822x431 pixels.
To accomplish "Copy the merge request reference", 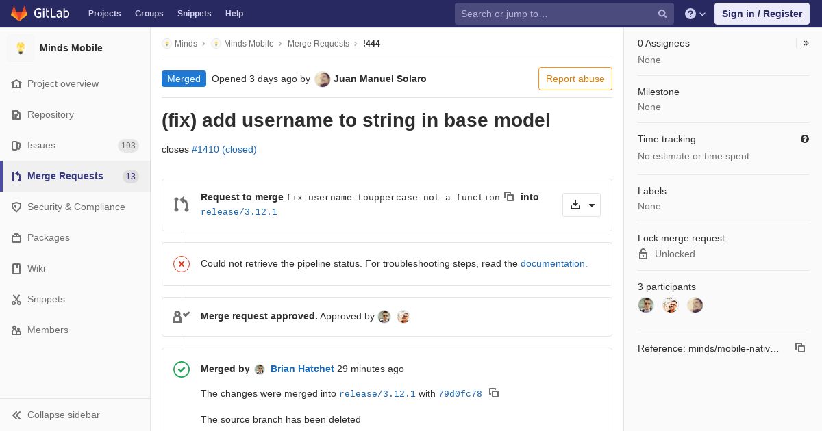I will (x=800, y=348).
